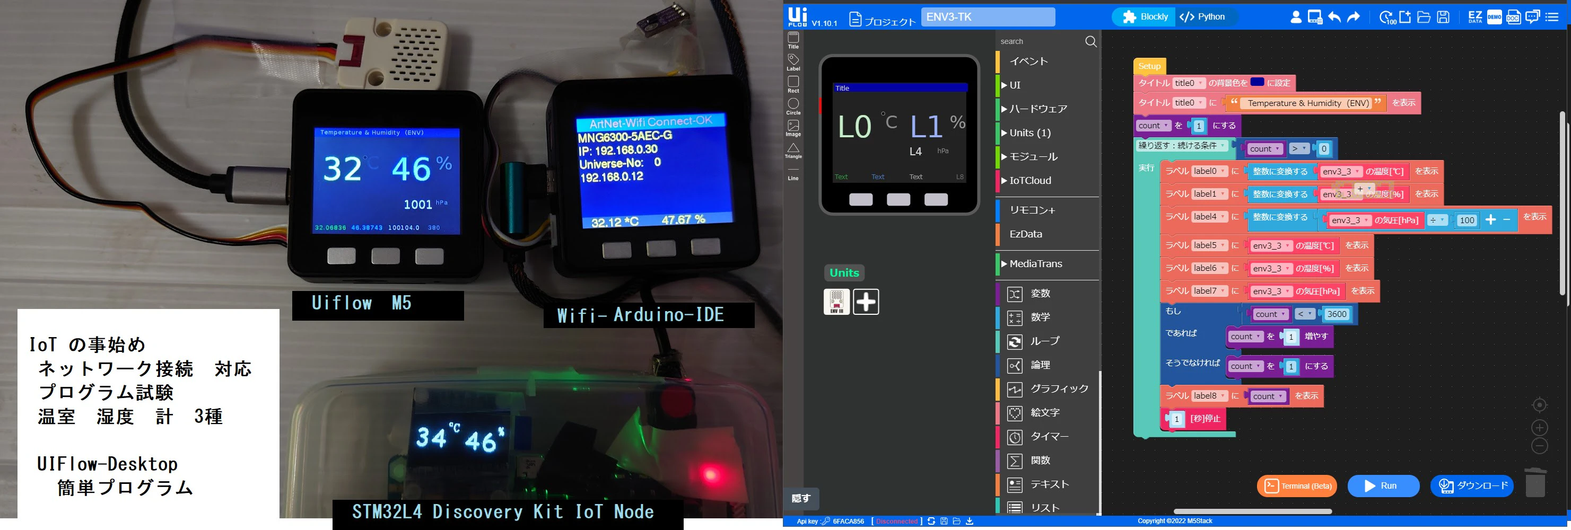Open the division operator dropdown
Screen dimensions: 1571x530
point(1437,220)
